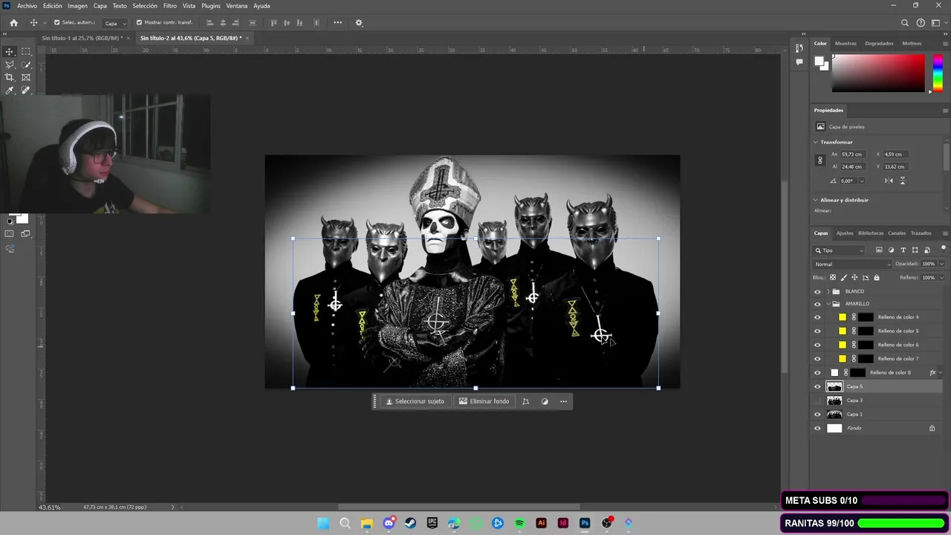Switch to the Muestras tab
The height and width of the screenshot is (535, 951).
click(845, 43)
